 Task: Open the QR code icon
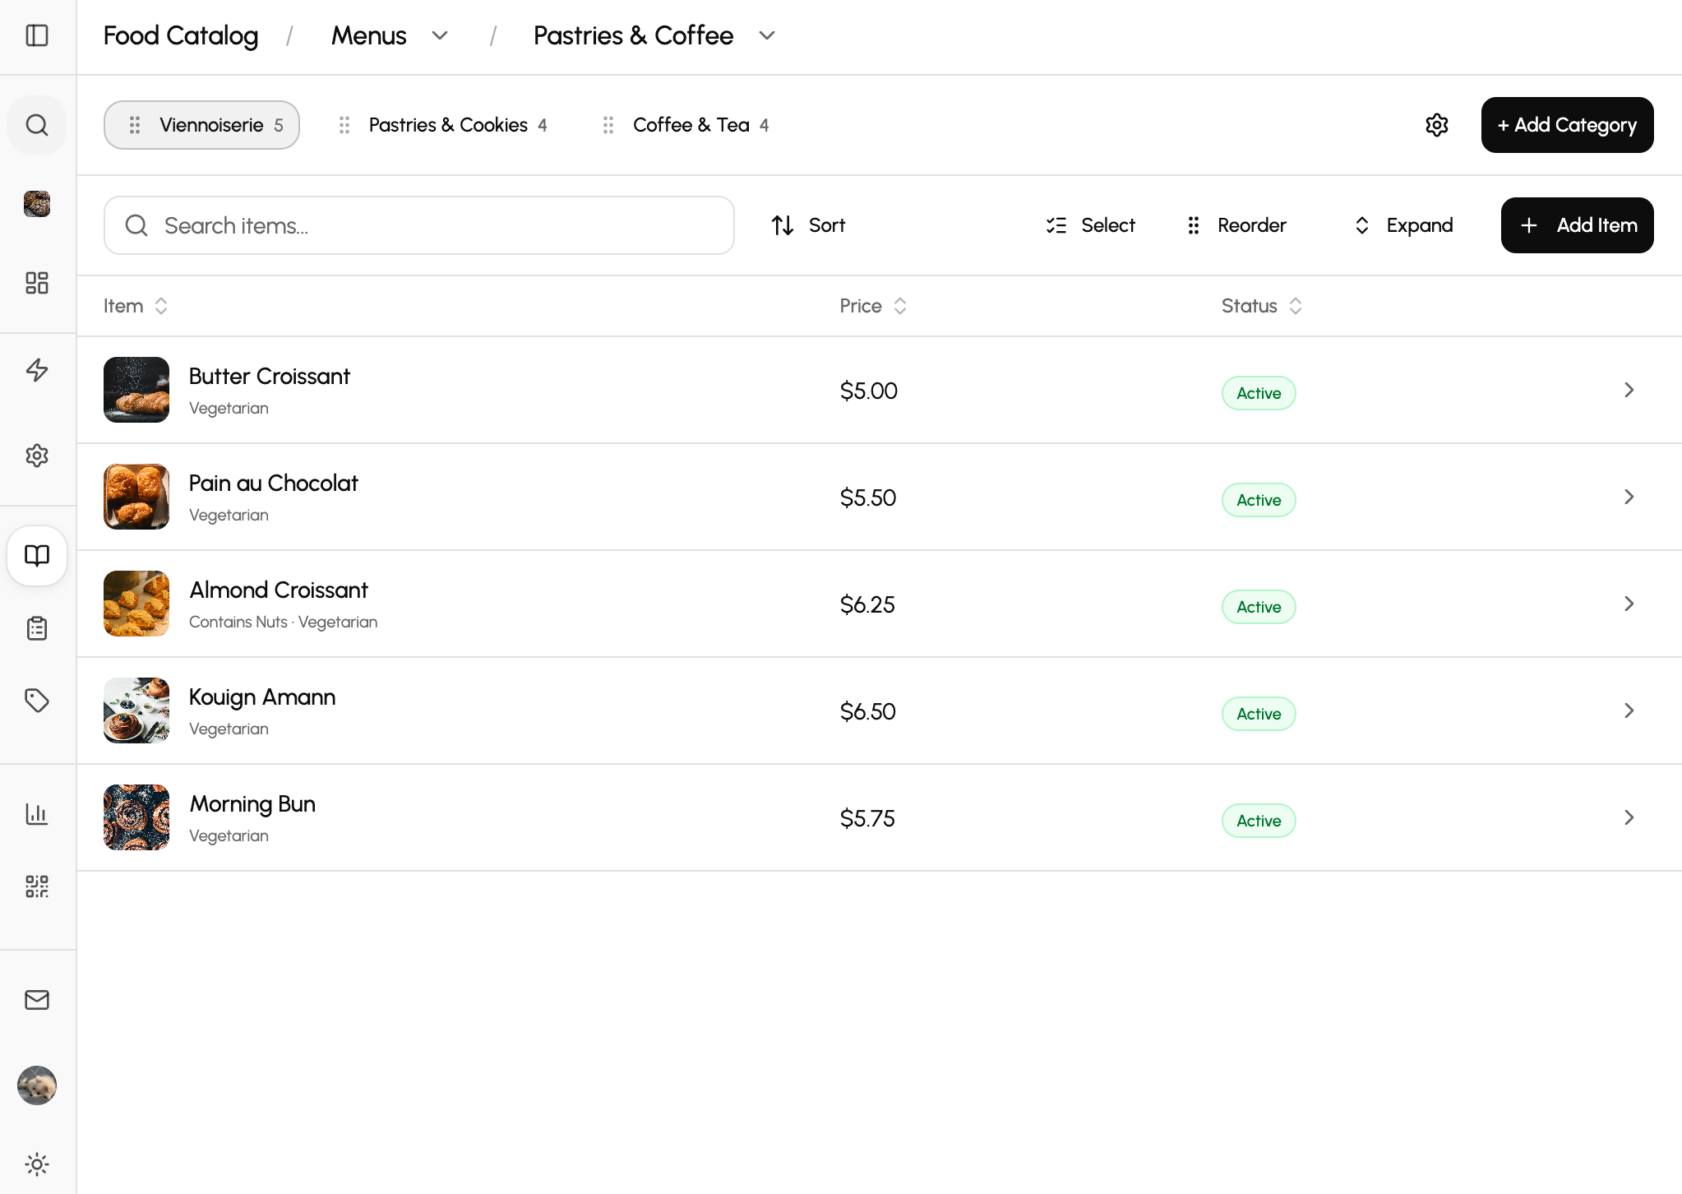[37, 886]
